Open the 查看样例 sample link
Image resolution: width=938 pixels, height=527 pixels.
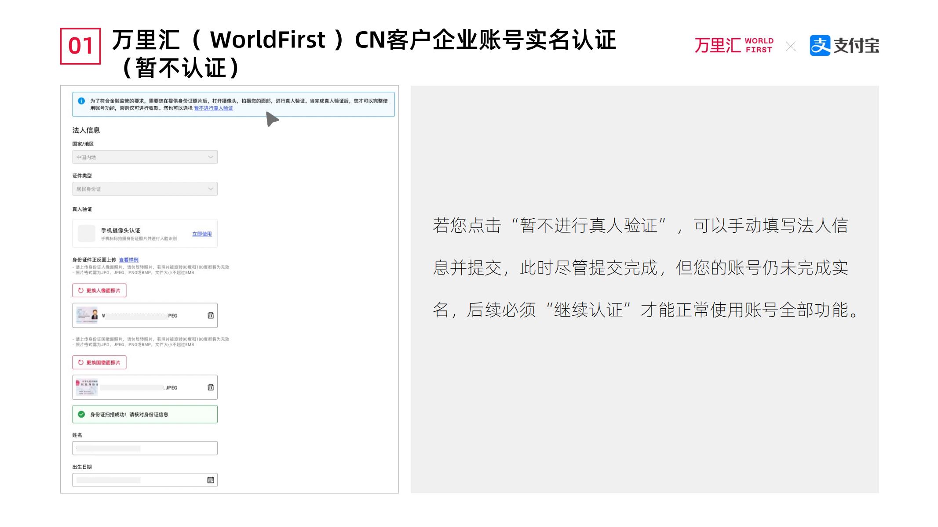[x=129, y=260]
